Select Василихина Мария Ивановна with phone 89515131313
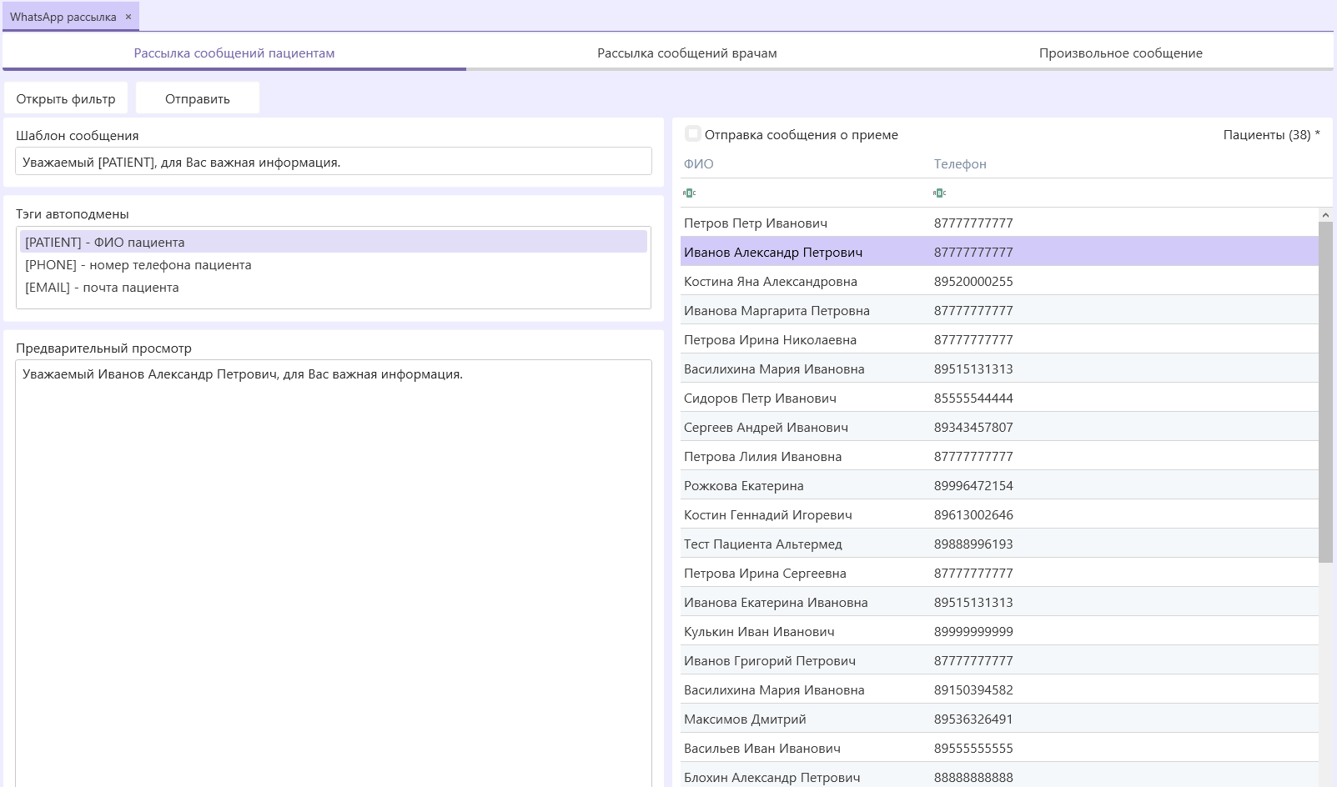 pos(999,368)
